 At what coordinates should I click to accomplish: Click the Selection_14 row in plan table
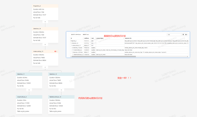point(129,43)
